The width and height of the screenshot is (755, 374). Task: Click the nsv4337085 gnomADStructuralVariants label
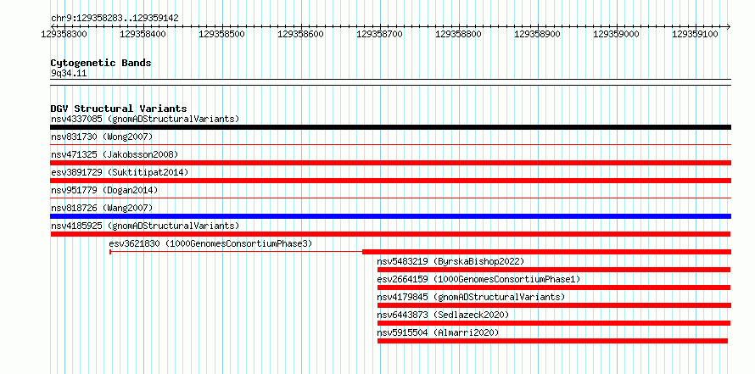coord(145,119)
